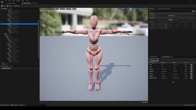The height and width of the screenshot is (110, 196).
Task: Click the Source Control Off status
Action: (x=190, y=105)
